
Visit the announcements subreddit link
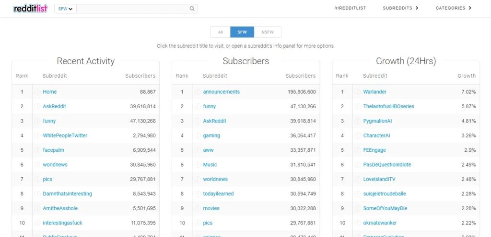pos(222,92)
